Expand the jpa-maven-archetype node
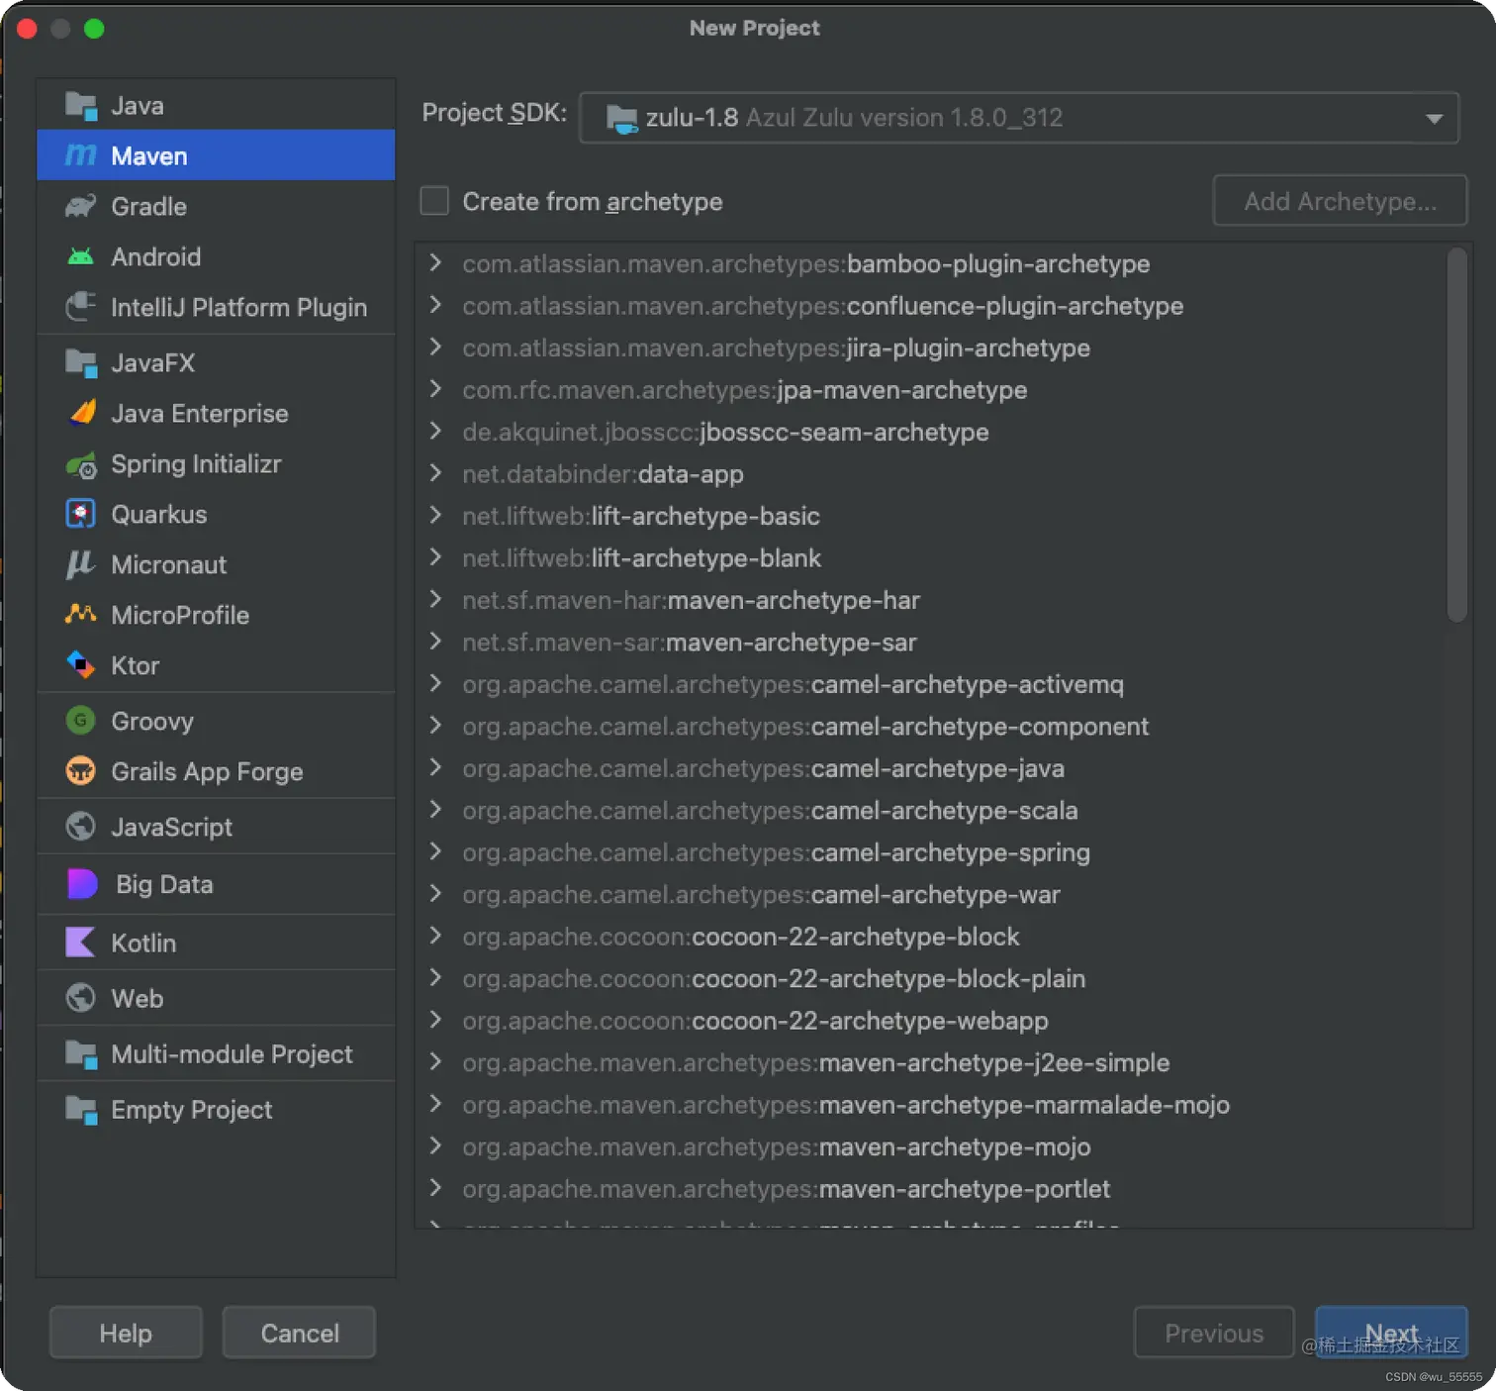 pyautogui.click(x=435, y=389)
